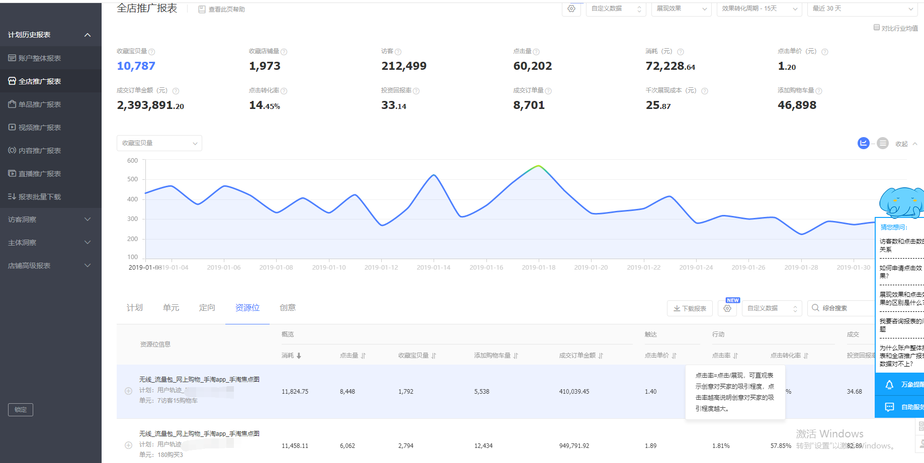
Task: Expand first resource row plus icon
Action: point(128,391)
